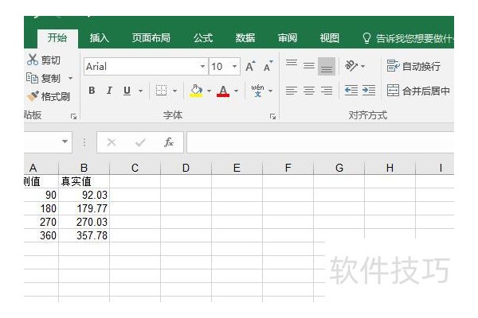Viewport: 478px width, 318px height.
Task: Switch to the 页面布局 Page Layout tab
Action: pyautogui.click(x=151, y=38)
